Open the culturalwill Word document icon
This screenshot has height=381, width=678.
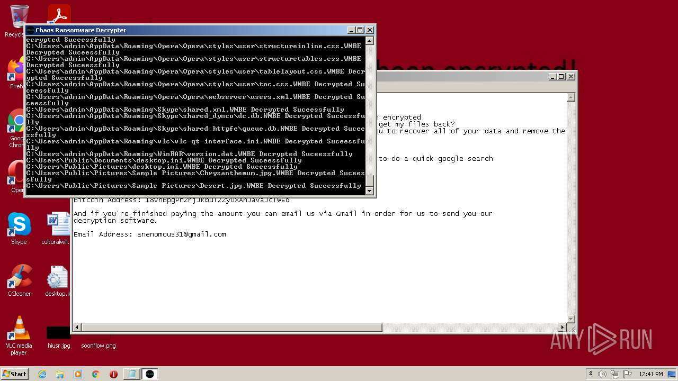tap(57, 229)
